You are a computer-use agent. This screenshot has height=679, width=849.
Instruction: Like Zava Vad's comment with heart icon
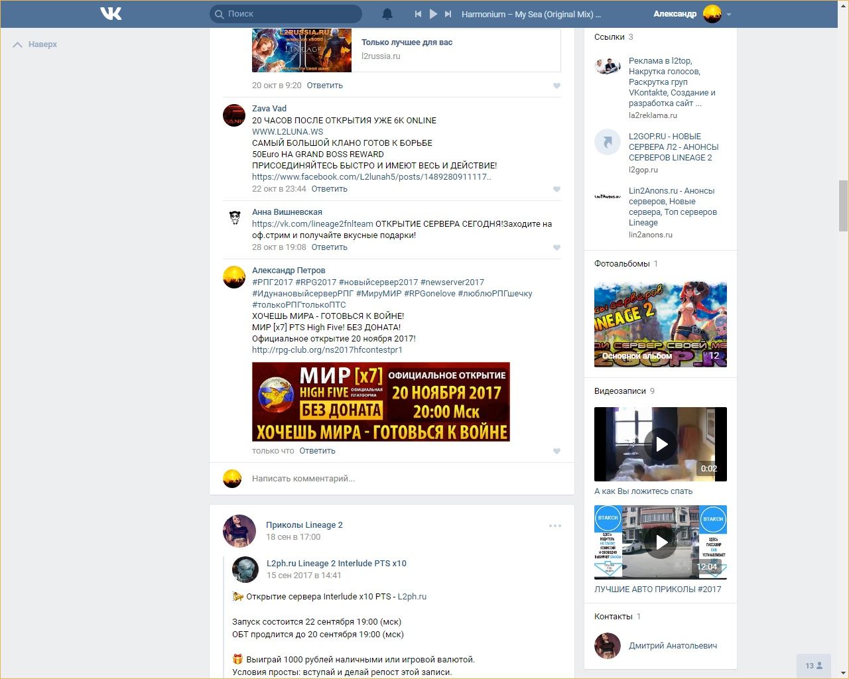556,189
